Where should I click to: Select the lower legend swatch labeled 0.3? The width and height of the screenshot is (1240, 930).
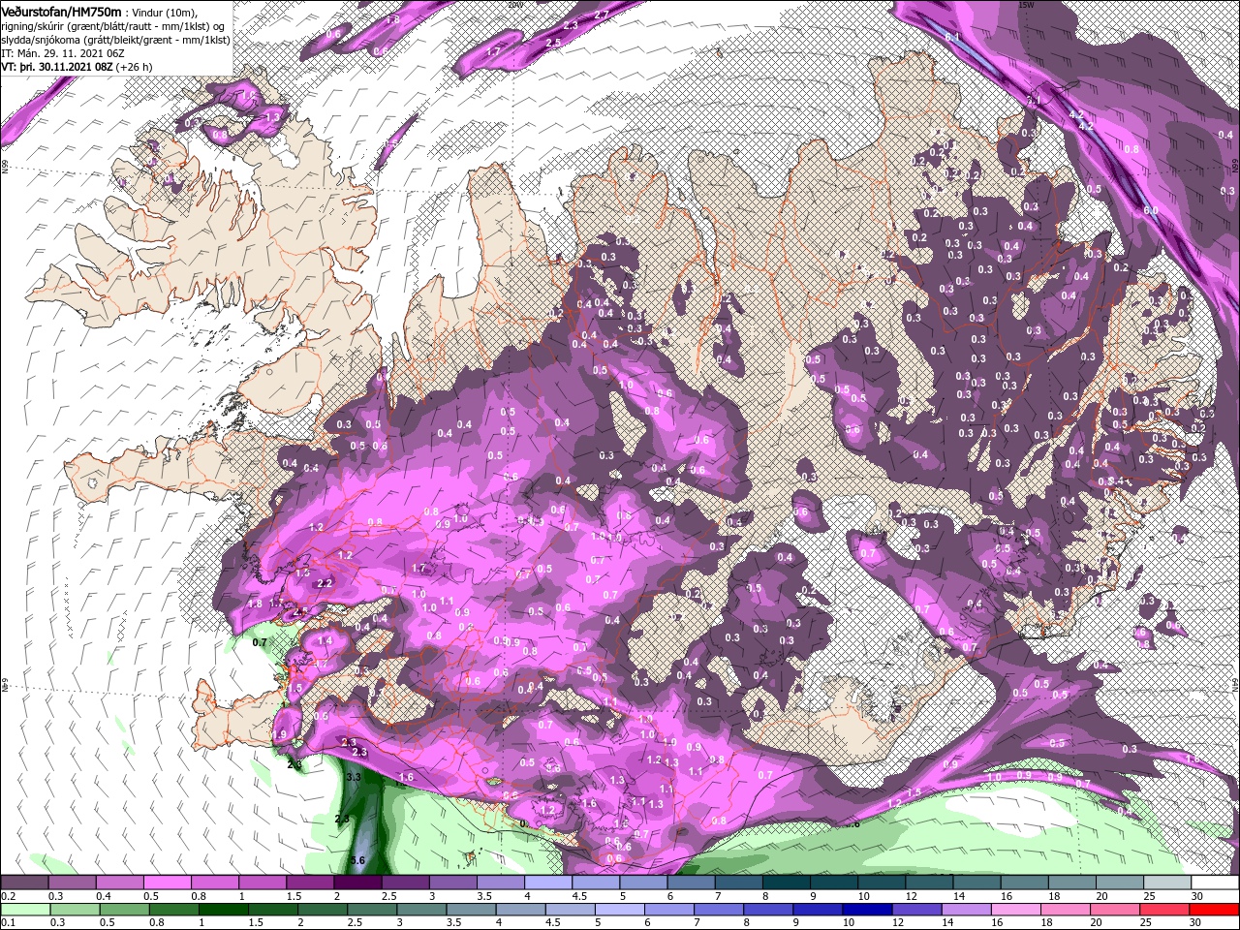pos(75,910)
